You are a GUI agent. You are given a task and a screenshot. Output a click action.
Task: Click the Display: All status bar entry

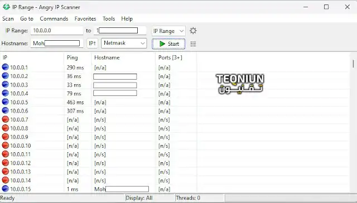click(139, 198)
